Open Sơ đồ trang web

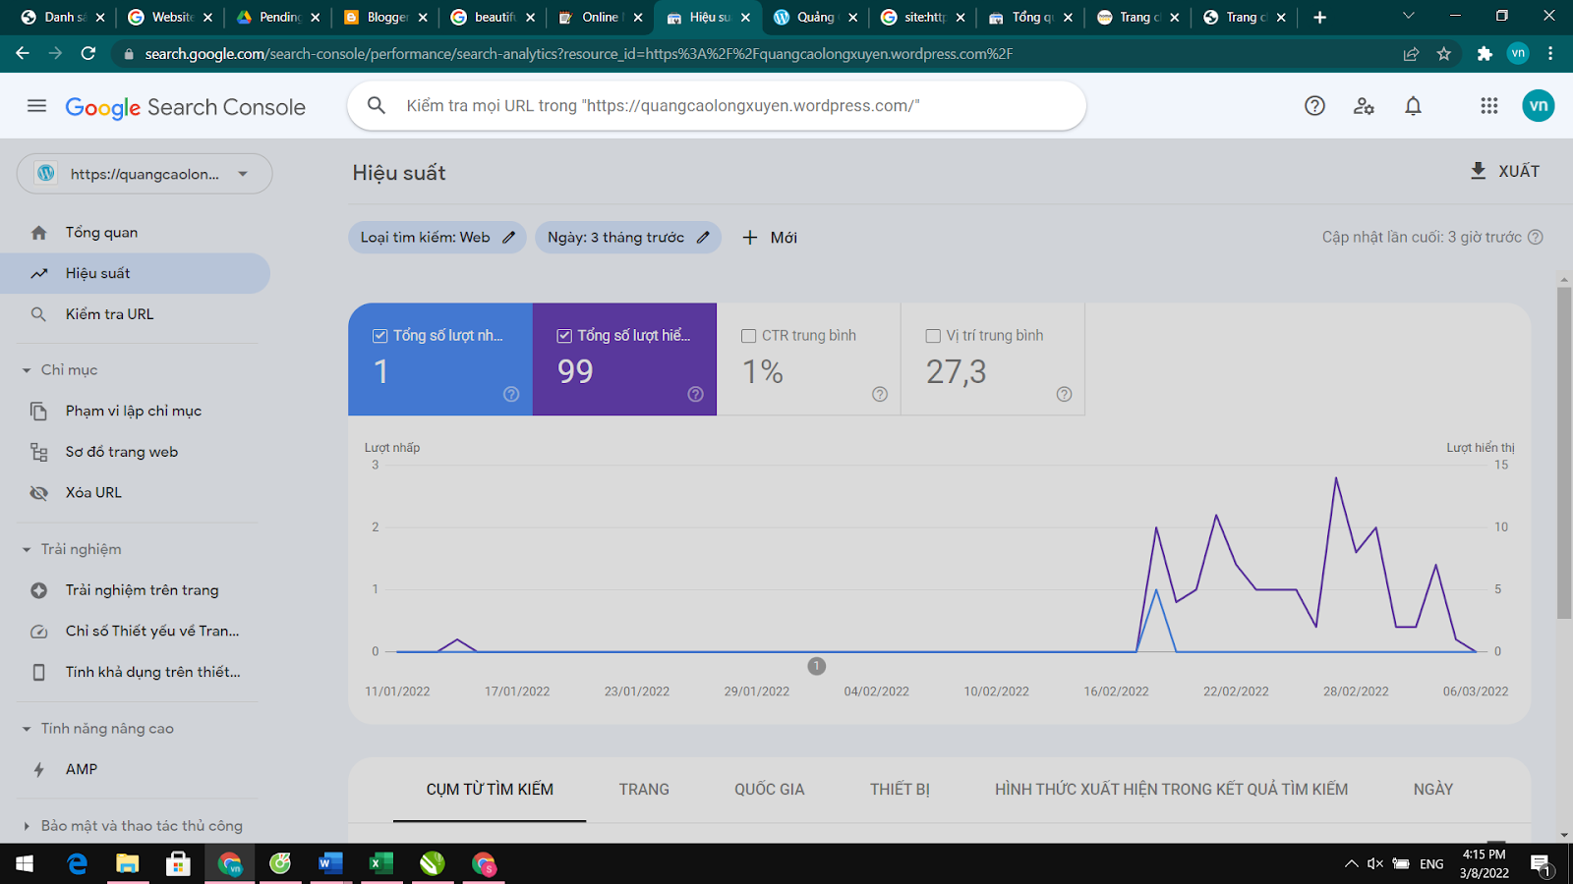click(136, 452)
